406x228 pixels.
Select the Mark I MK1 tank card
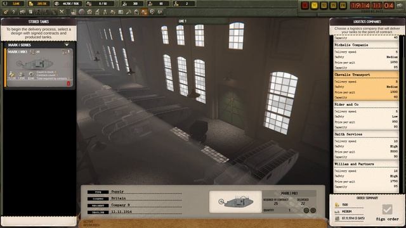tap(40, 68)
